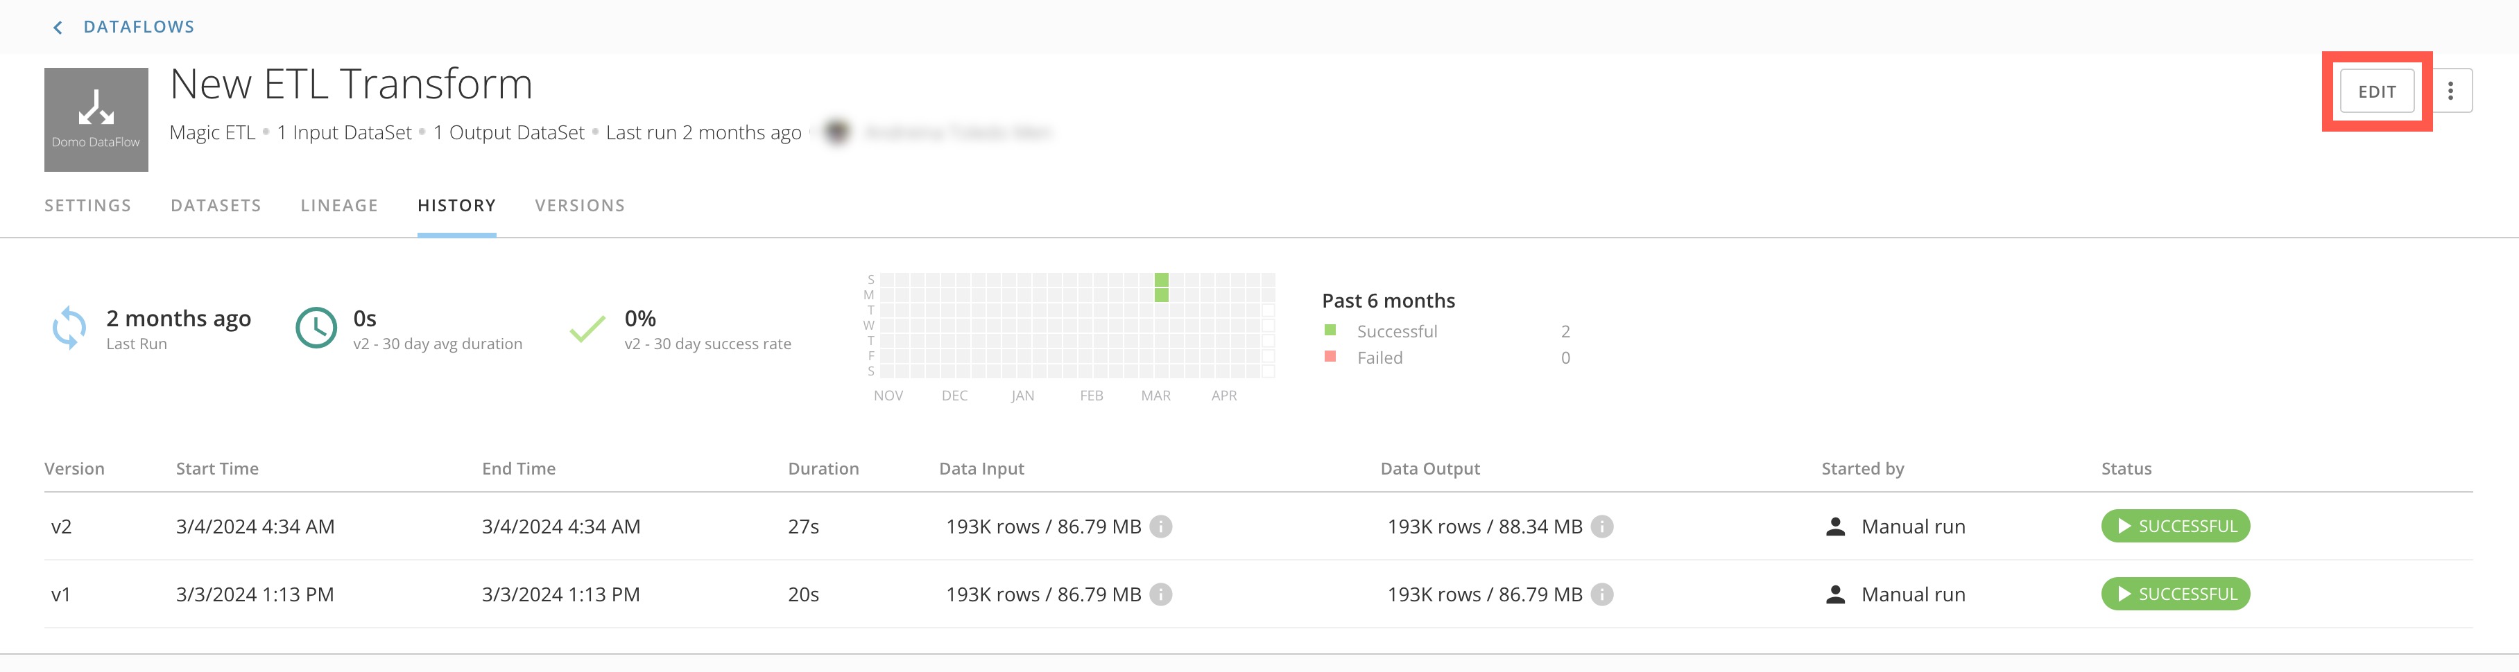Toggle the Failed legend filter
2519x672 pixels.
point(1379,357)
